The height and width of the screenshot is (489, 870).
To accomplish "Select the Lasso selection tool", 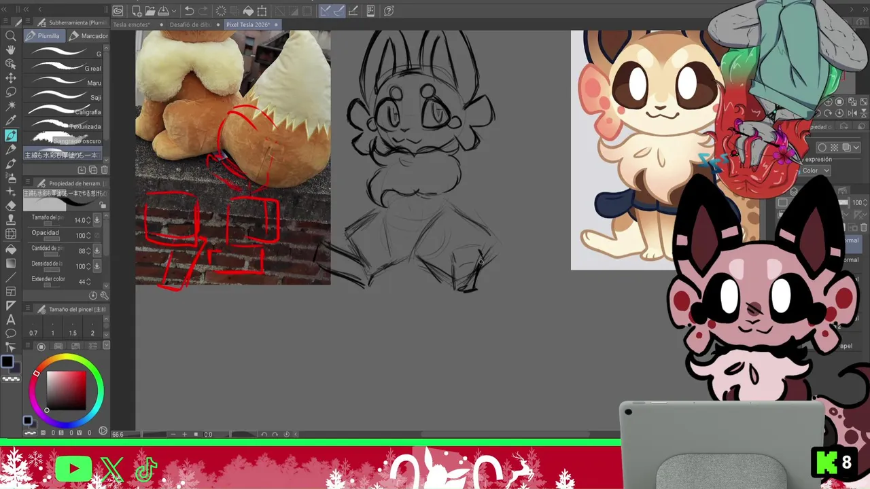I will click(11, 92).
